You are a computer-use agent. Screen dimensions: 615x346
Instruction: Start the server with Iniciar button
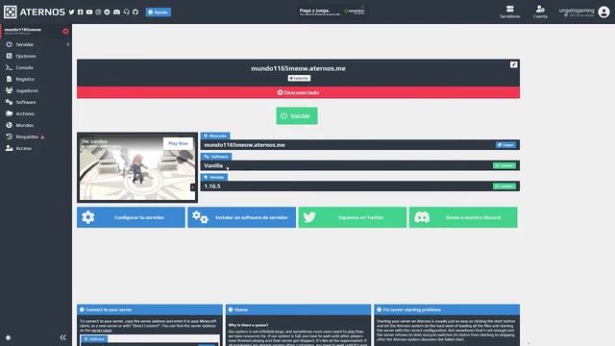297,115
